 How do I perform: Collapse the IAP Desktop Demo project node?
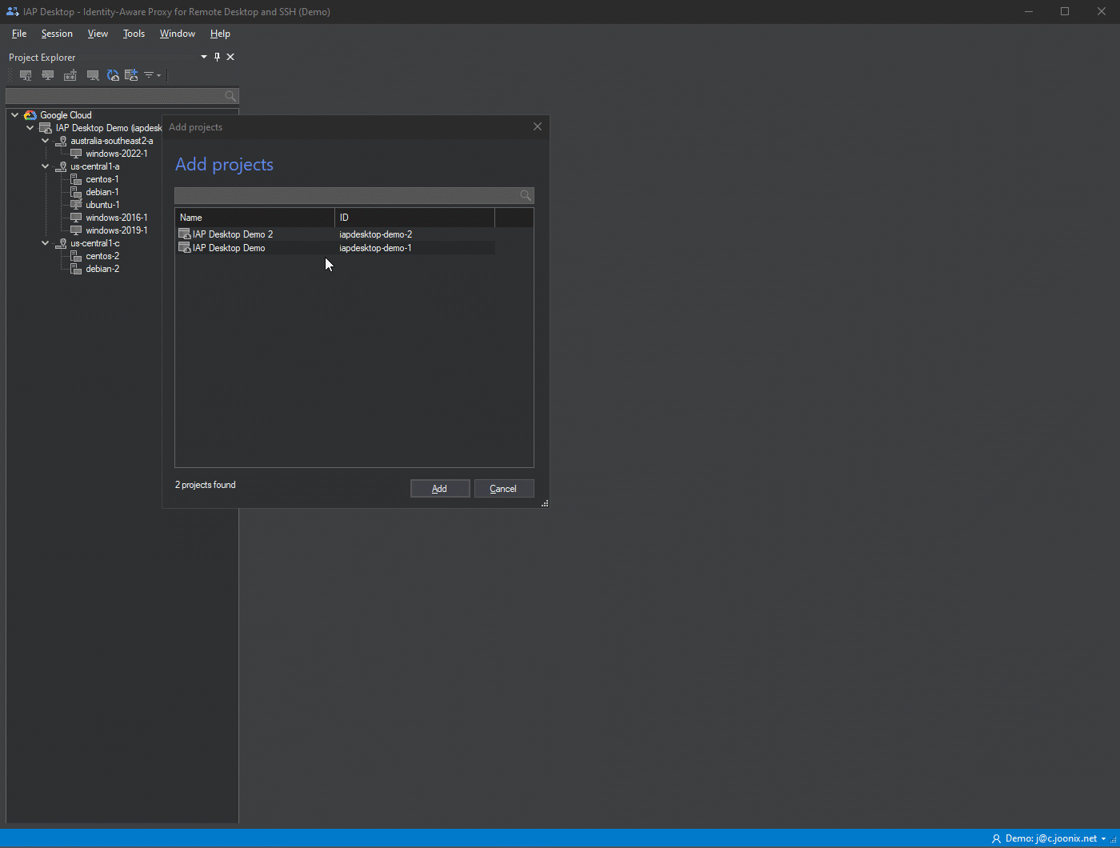click(30, 128)
